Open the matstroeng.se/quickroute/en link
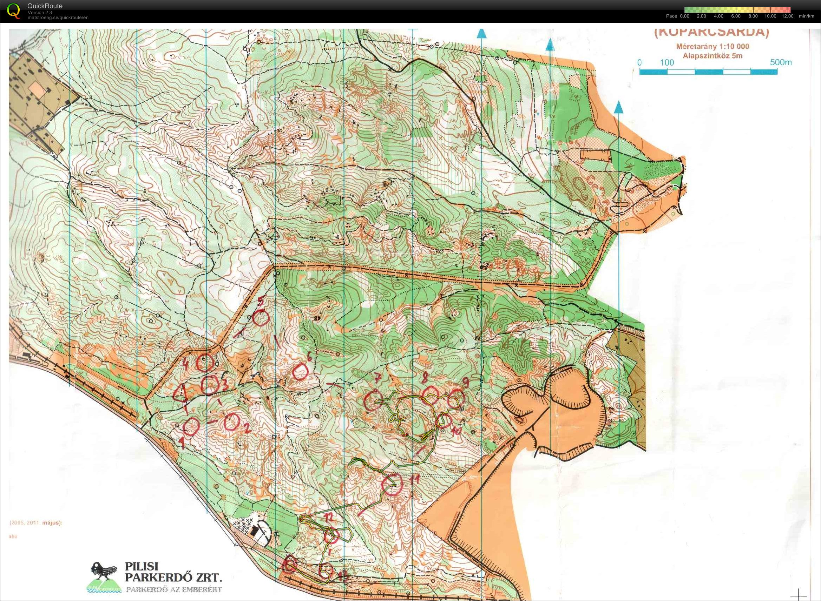This screenshot has height=601, width=821. click(58, 18)
